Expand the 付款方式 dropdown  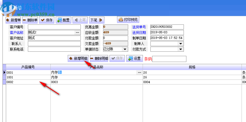[x=181, y=49]
